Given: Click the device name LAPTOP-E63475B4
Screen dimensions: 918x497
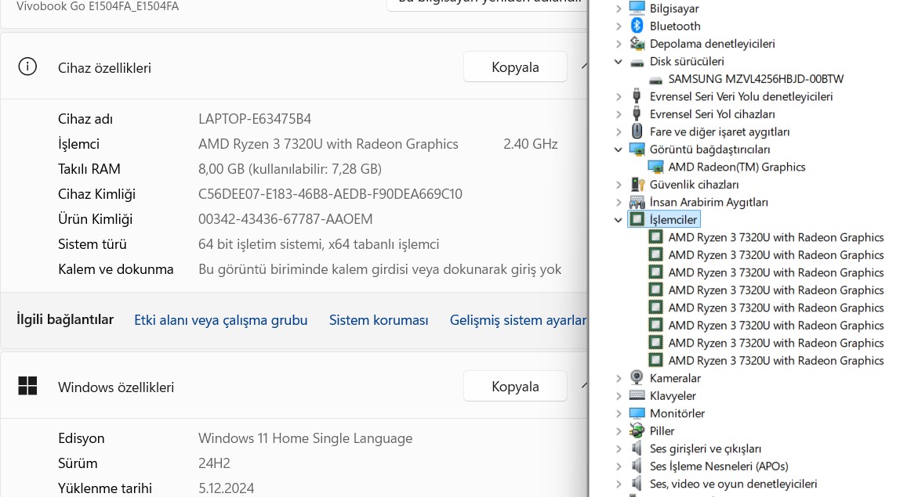Looking at the screenshot, I should pos(255,119).
